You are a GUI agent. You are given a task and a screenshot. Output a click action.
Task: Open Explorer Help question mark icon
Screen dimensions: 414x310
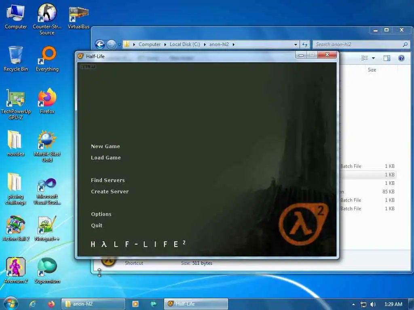401,58
